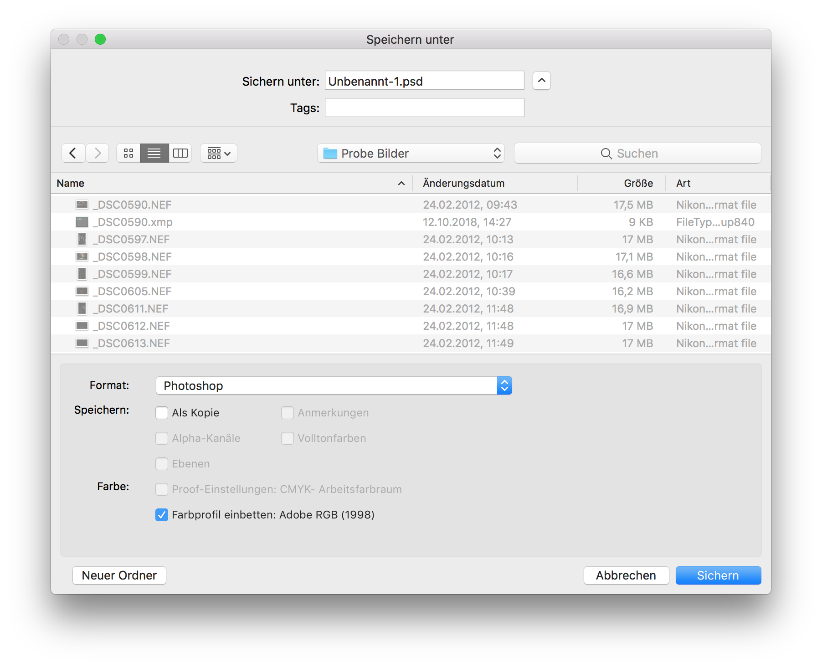The image size is (822, 667).
Task: Click into the Tags input field
Action: click(x=424, y=108)
